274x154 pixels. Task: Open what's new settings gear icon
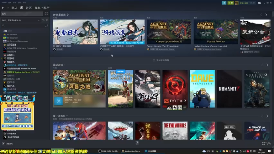[x=68, y=15]
